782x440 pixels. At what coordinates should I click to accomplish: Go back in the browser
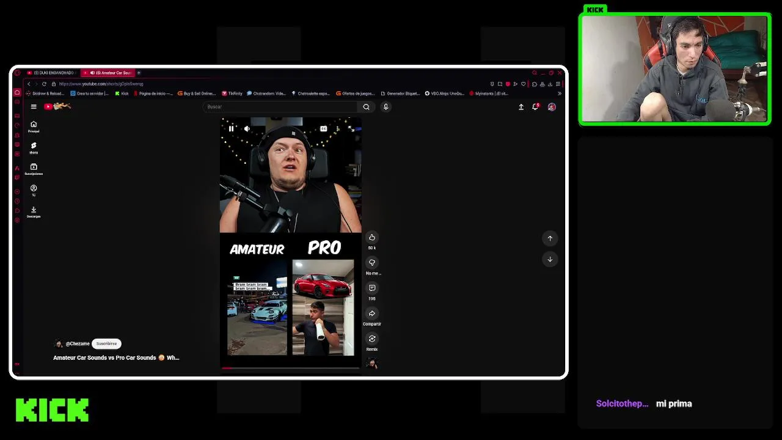(28, 84)
